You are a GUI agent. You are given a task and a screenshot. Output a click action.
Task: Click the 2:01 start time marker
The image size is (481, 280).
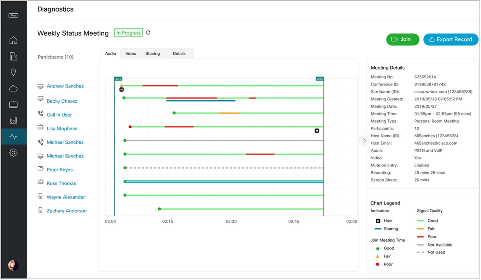pos(118,79)
